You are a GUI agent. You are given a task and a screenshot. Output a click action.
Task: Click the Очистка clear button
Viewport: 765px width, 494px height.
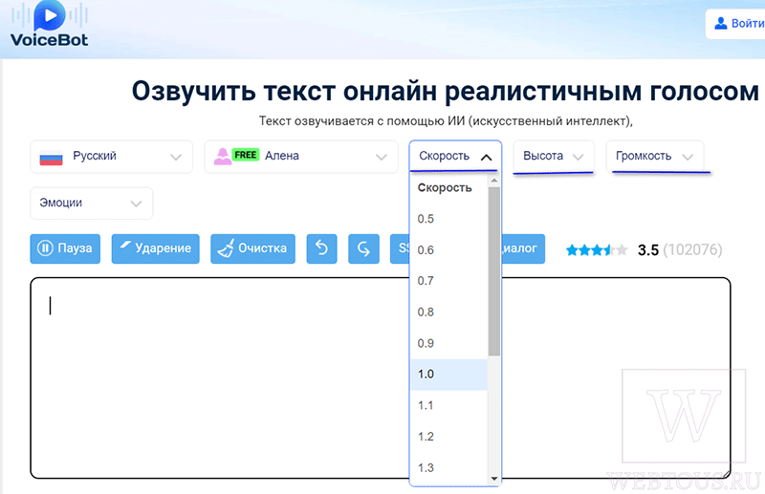click(252, 248)
